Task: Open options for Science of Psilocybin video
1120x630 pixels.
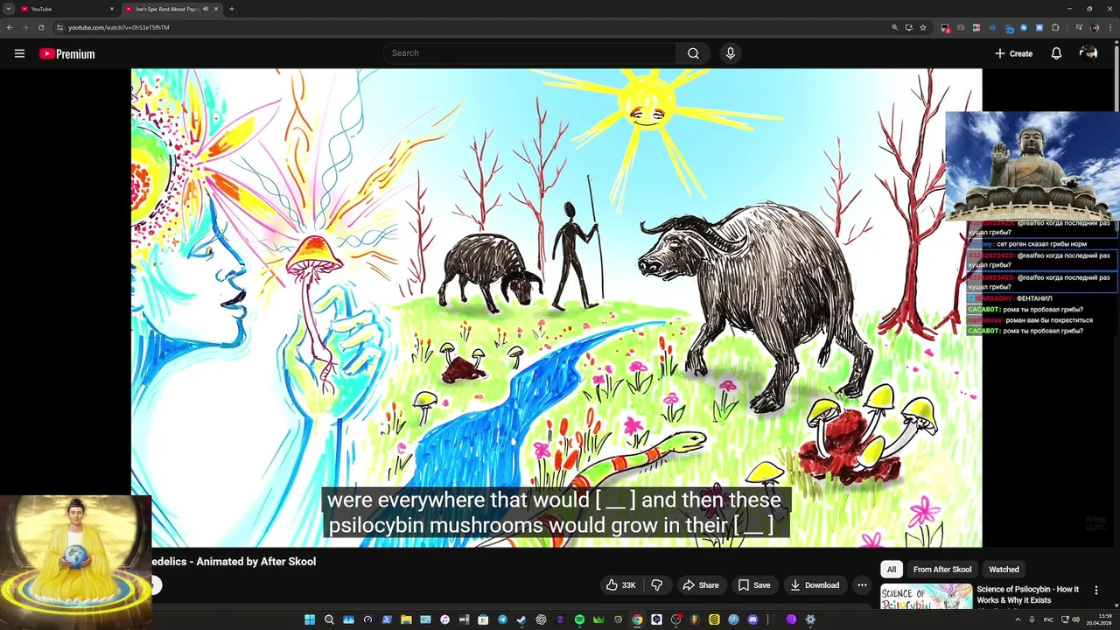Action: 1095,591
